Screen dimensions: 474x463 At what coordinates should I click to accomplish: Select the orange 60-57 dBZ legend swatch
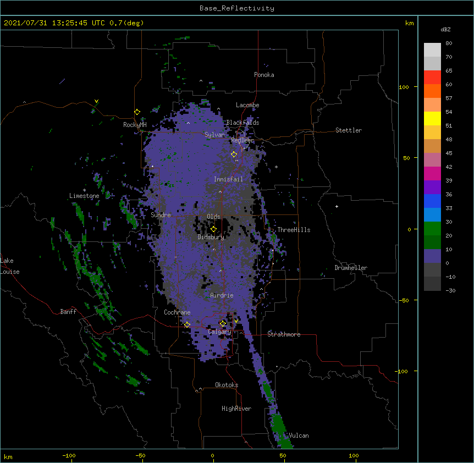(432, 91)
